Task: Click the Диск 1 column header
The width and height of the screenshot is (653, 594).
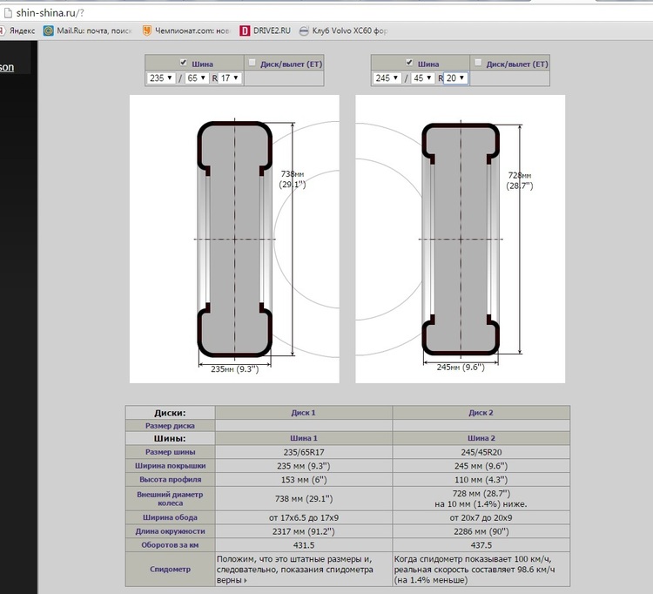Action: click(303, 413)
